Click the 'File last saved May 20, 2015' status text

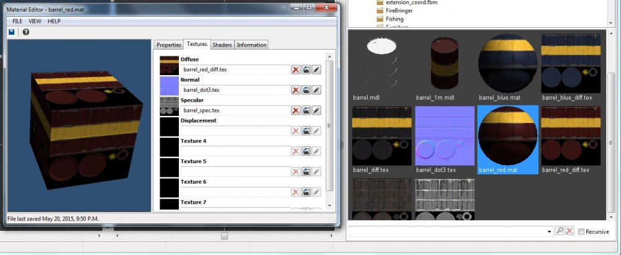(x=53, y=218)
